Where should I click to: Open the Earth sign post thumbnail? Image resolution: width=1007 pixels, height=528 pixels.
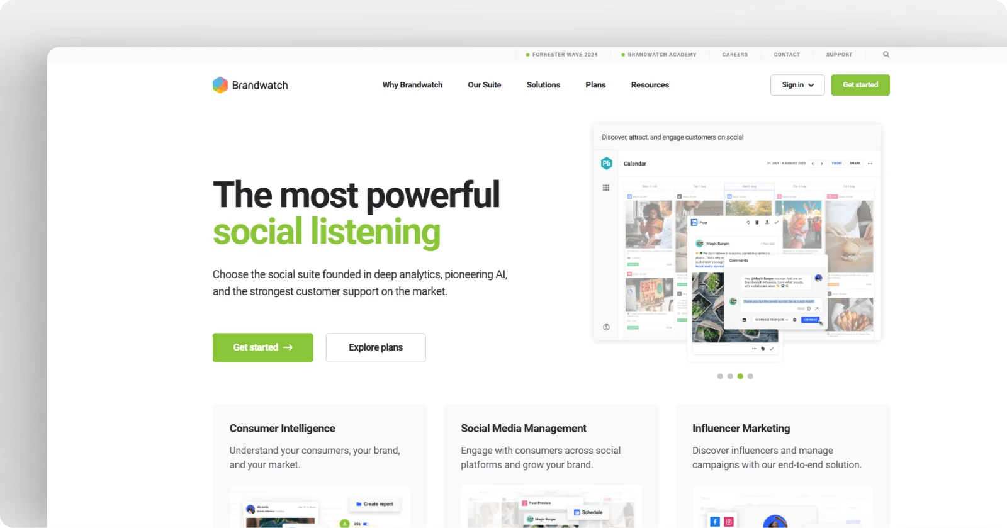point(650,295)
